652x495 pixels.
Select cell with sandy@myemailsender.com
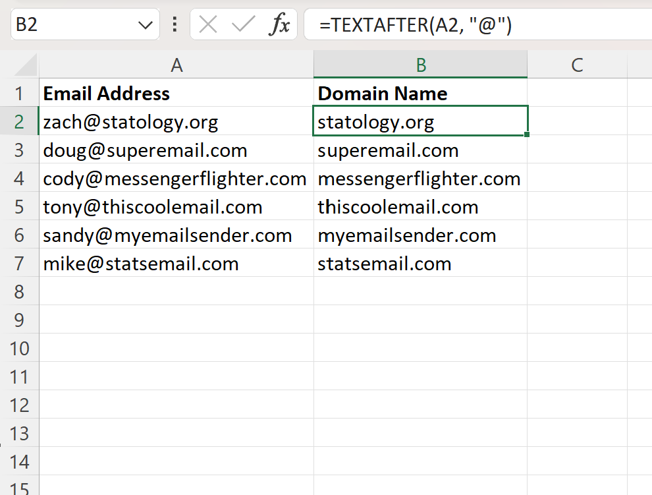(x=177, y=235)
